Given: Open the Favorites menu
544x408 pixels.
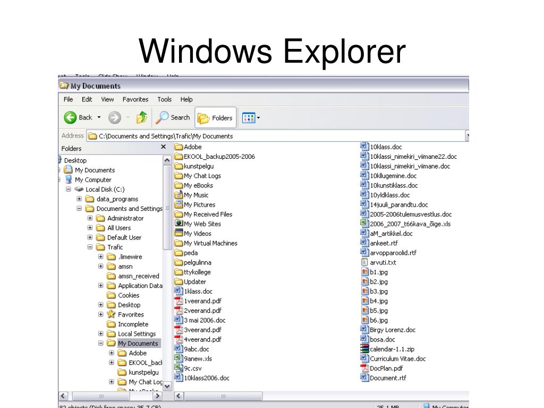Looking at the screenshot, I should pyautogui.click(x=135, y=99).
